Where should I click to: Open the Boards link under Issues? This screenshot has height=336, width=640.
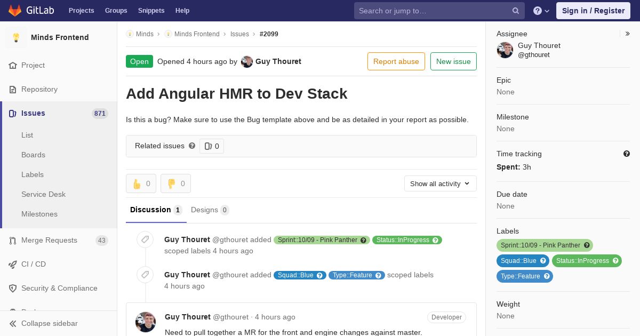click(x=33, y=155)
